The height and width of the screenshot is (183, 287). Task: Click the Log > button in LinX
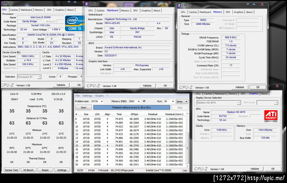[x=185, y=170]
